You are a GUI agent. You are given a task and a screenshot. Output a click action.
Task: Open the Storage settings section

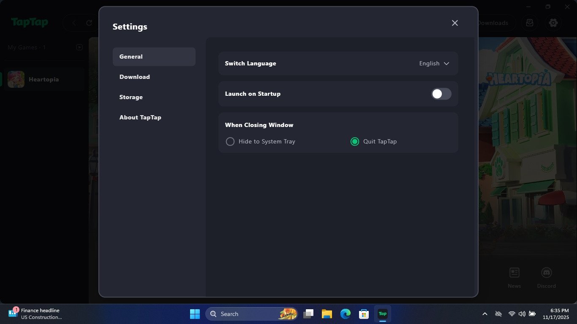[x=131, y=97]
